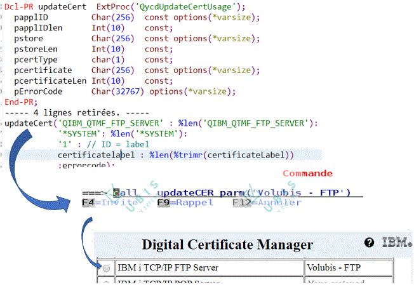Click the 'QycdUpdateCertUsage' ExtProc string
This screenshot has height=287, width=414.
coord(185,7)
